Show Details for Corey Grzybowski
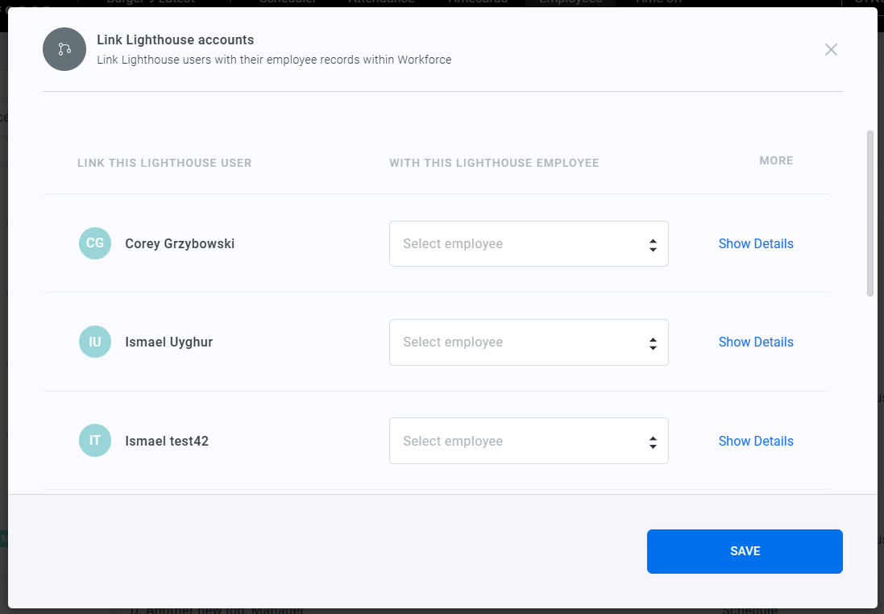This screenshot has height=614, width=884. point(755,243)
